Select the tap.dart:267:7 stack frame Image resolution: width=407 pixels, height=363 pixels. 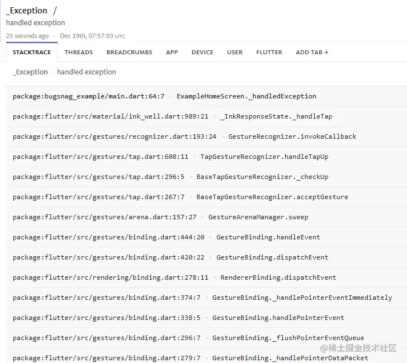click(x=207, y=197)
